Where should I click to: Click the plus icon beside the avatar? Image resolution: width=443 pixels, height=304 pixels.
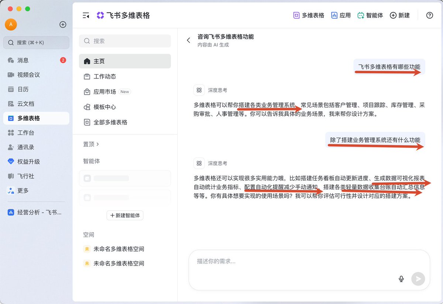click(63, 25)
